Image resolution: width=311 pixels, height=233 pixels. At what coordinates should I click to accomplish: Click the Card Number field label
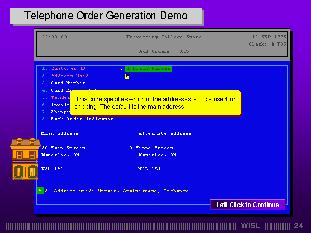[68, 83]
